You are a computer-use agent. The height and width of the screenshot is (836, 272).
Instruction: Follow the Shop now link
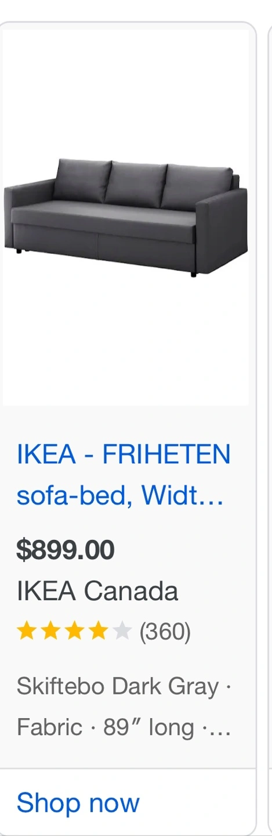pos(78,803)
